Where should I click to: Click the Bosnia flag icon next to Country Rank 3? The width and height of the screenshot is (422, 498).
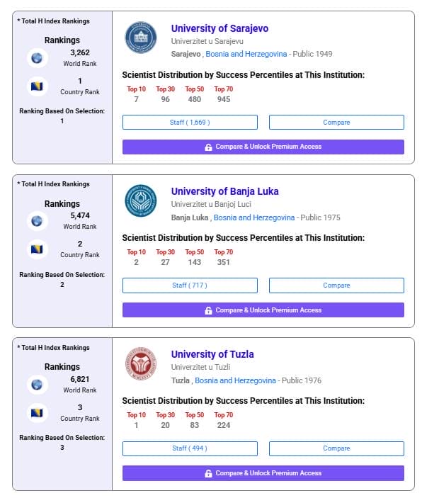[x=37, y=413]
